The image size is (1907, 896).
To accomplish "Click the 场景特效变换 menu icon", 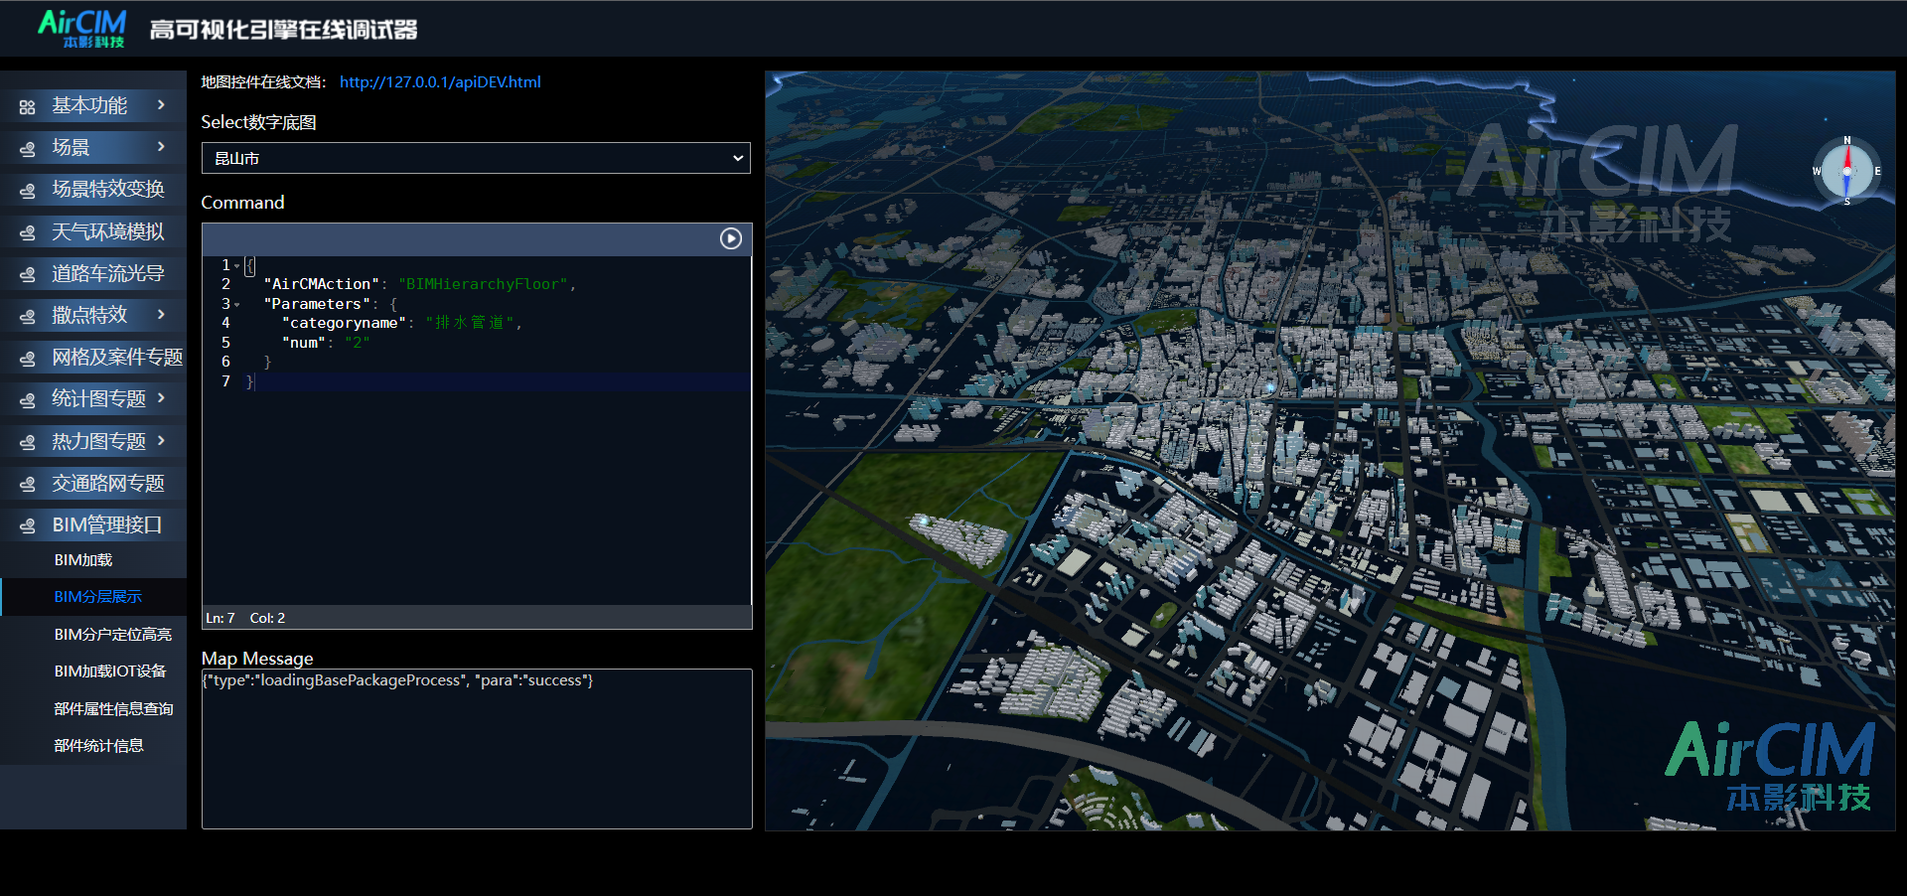I will (28, 190).
